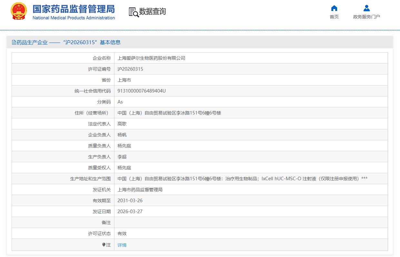Viewport: 400px width, 257px height.
Task: Click the 国家药品监督管理局 site title
Action: (73, 9)
